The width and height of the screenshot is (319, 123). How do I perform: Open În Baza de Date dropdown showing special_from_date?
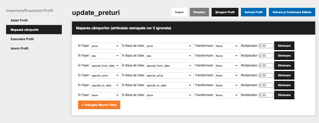pyautogui.click(x=170, y=66)
